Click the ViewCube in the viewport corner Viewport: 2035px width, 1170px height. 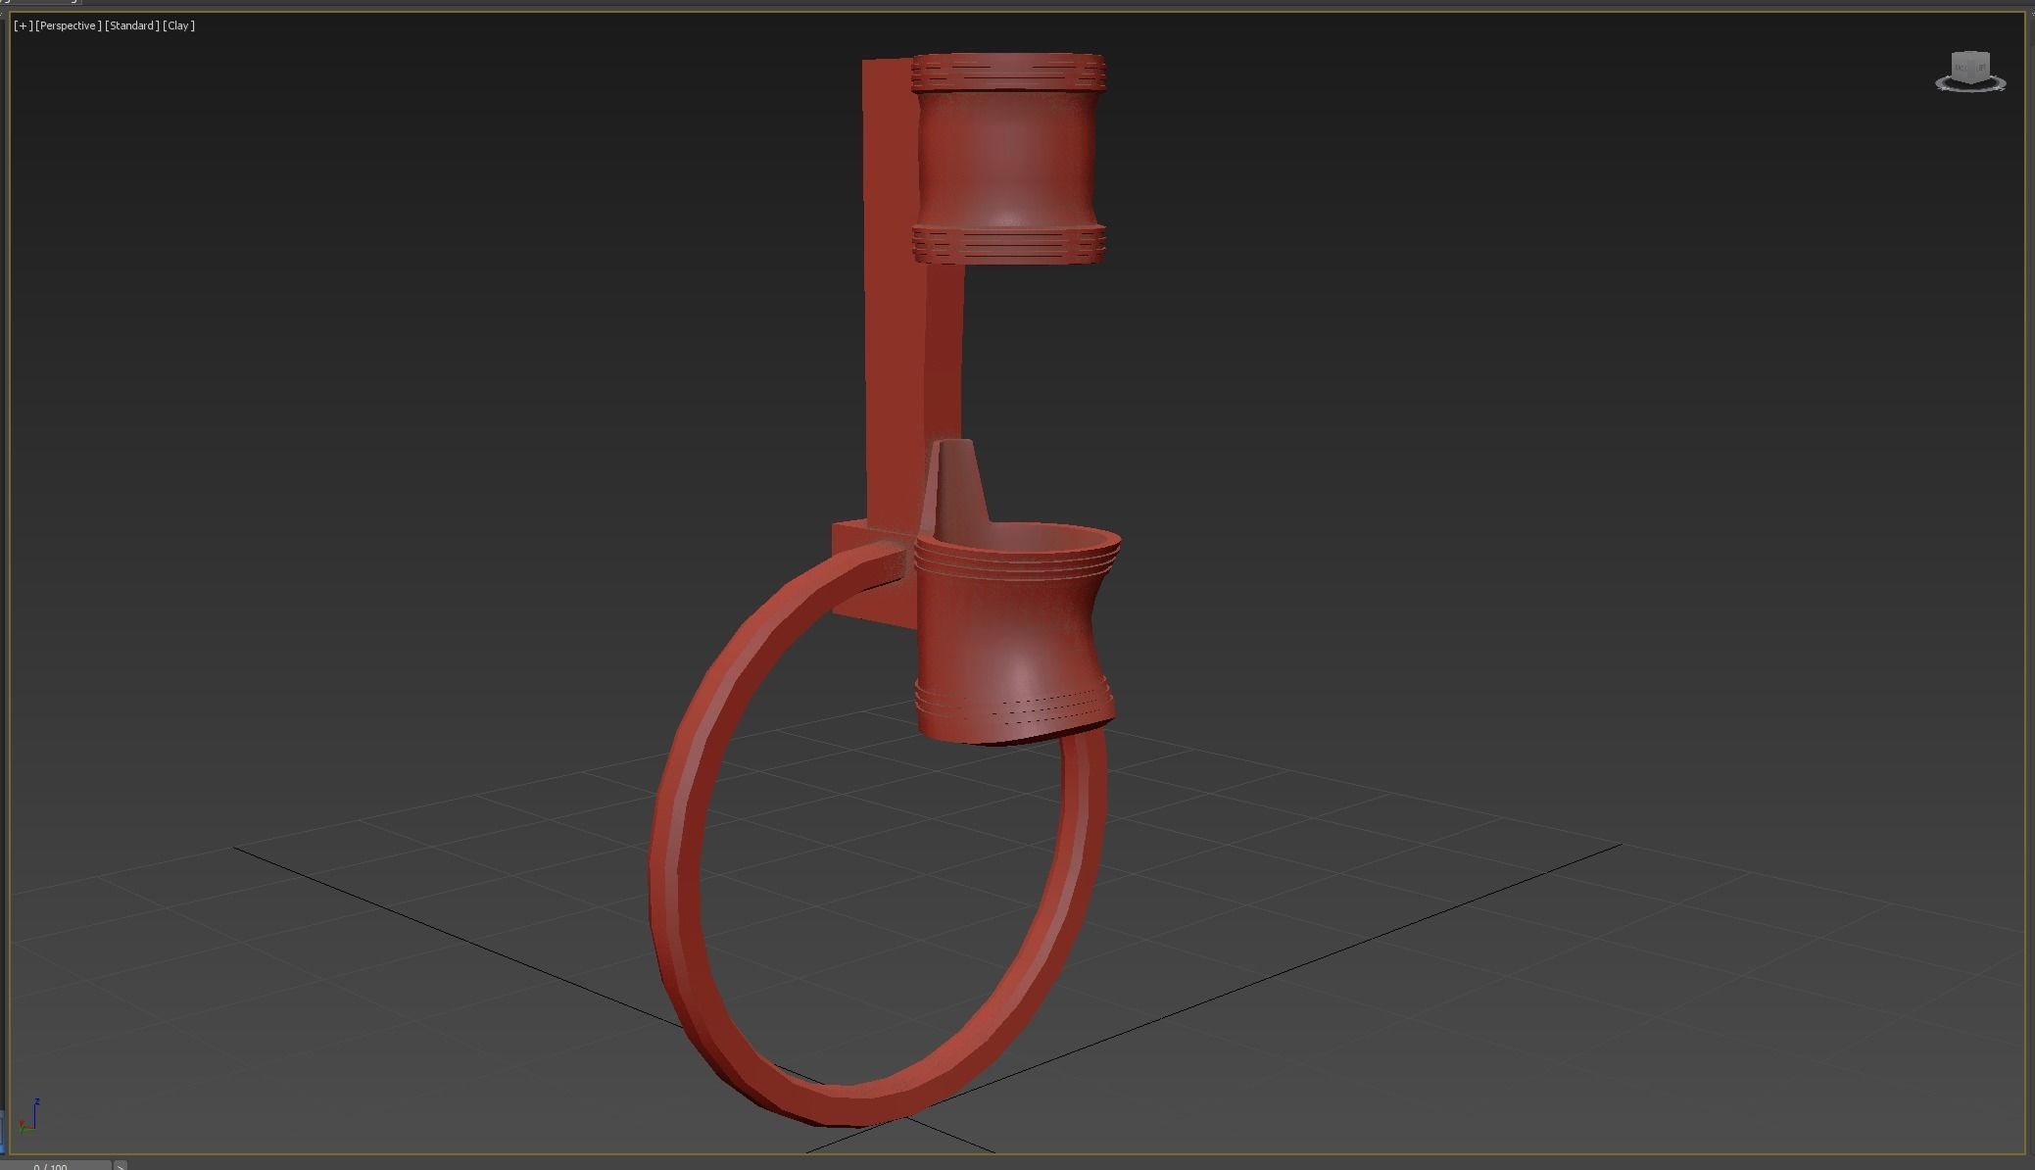pos(1970,67)
